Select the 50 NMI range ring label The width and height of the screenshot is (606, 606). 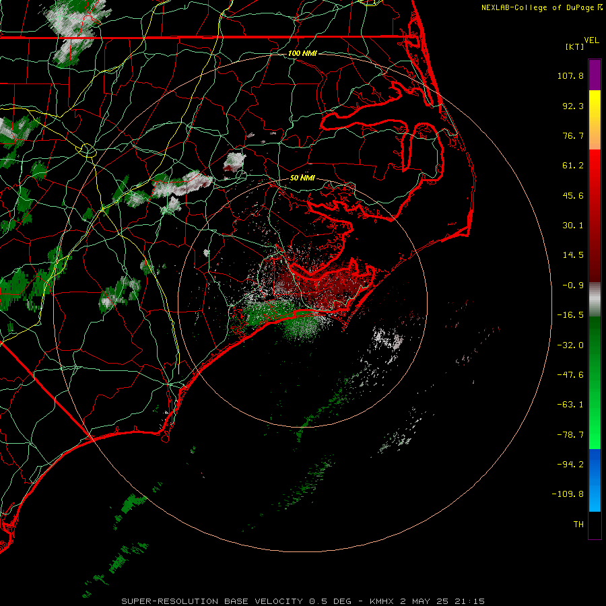point(302,178)
